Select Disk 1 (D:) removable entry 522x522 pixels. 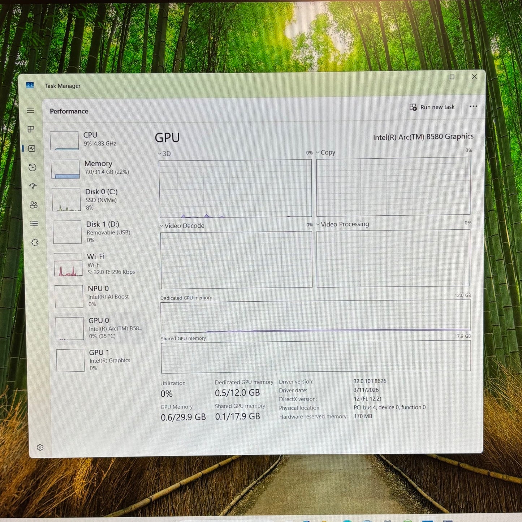coord(100,232)
